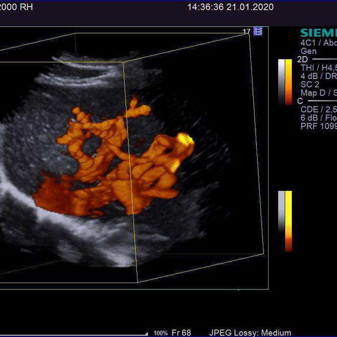Viewport: 337px width, 337px height.
Task: Click the cine film strip icon
Action: [258, 31]
